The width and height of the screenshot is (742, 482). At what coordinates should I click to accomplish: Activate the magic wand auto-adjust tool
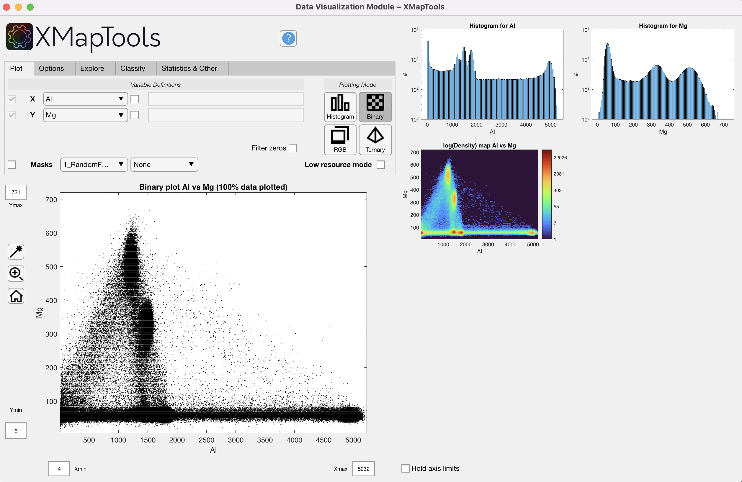click(x=16, y=251)
